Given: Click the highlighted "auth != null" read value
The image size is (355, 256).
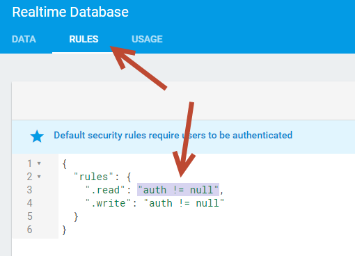Looking at the screenshot, I should [x=178, y=190].
